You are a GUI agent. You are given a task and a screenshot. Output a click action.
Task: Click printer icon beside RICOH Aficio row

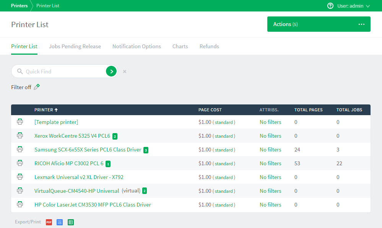20,163
